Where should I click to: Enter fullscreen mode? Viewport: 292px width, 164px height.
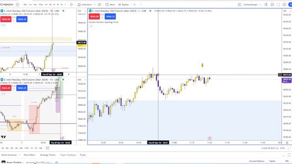(x=278, y=5)
